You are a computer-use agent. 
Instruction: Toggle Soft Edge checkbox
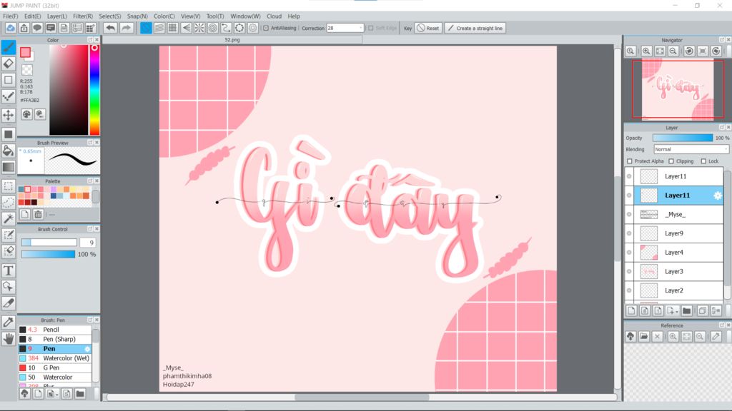(371, 28)
